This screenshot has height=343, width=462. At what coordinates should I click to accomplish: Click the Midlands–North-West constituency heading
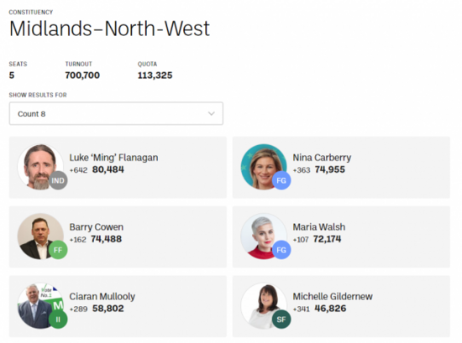[x=109, y=29]
